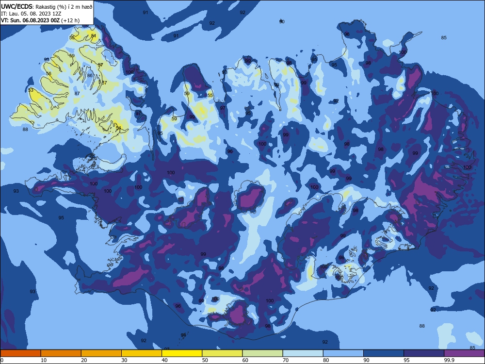Click the '20' color scale label
Image resolution: width=485 pixels, height=364 pixels.
click(x=84, y=360)
